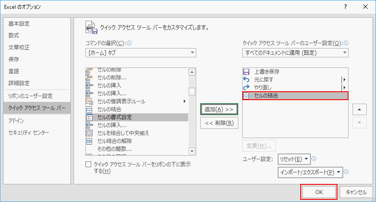This screenshot has width=376, height=202.
Task: Click キャンセル button
Action: [x=356, y=192]
